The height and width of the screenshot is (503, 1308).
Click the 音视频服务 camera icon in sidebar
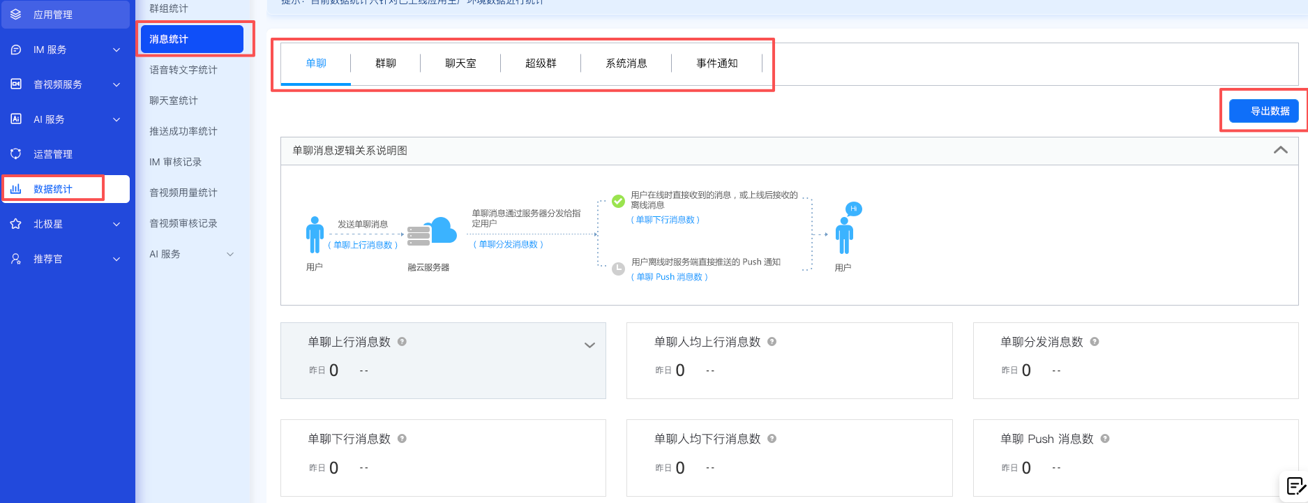(x=16, y=84)
